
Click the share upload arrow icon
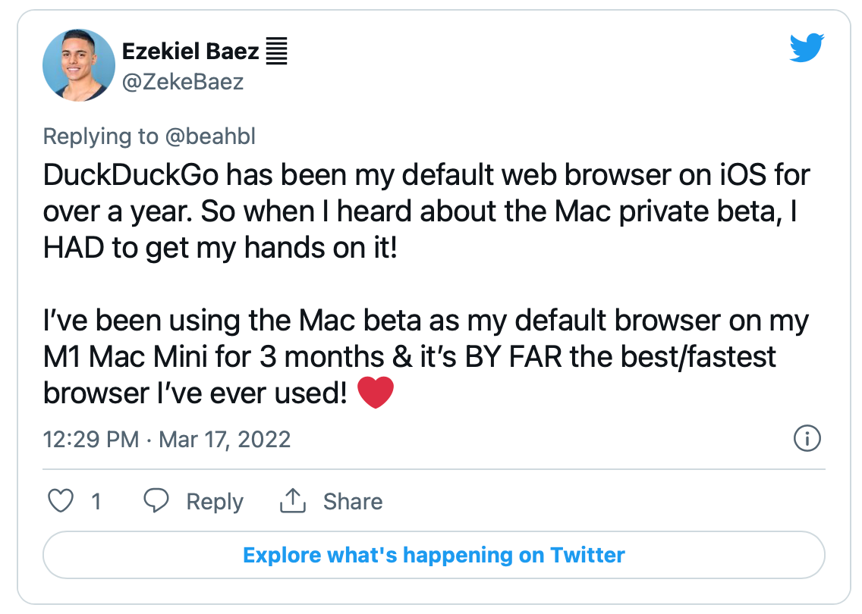pos(292,500)
